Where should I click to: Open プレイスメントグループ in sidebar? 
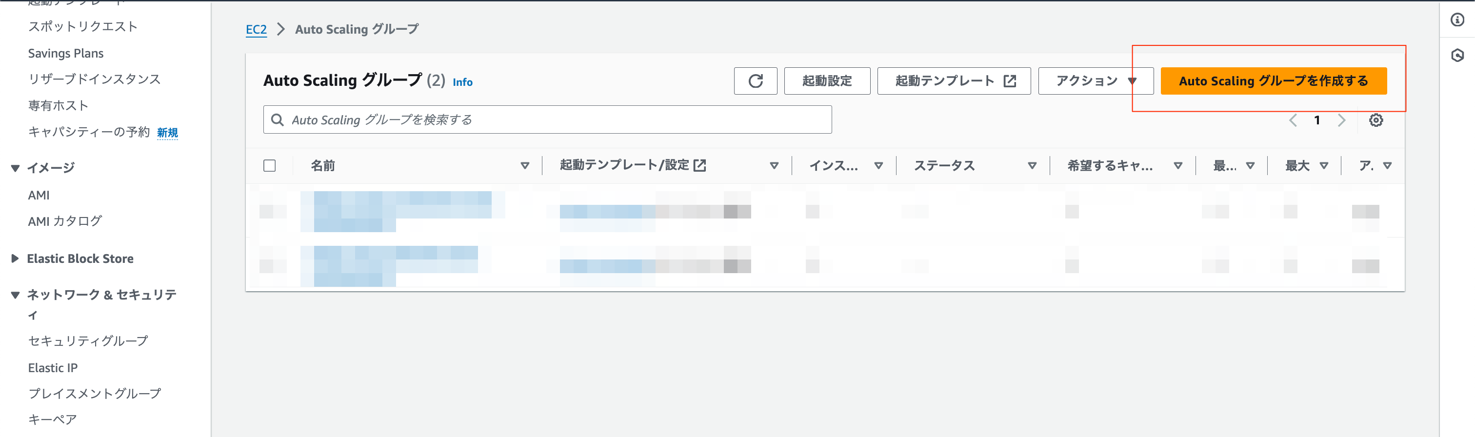pyautogui.click(x=95, y=394)
